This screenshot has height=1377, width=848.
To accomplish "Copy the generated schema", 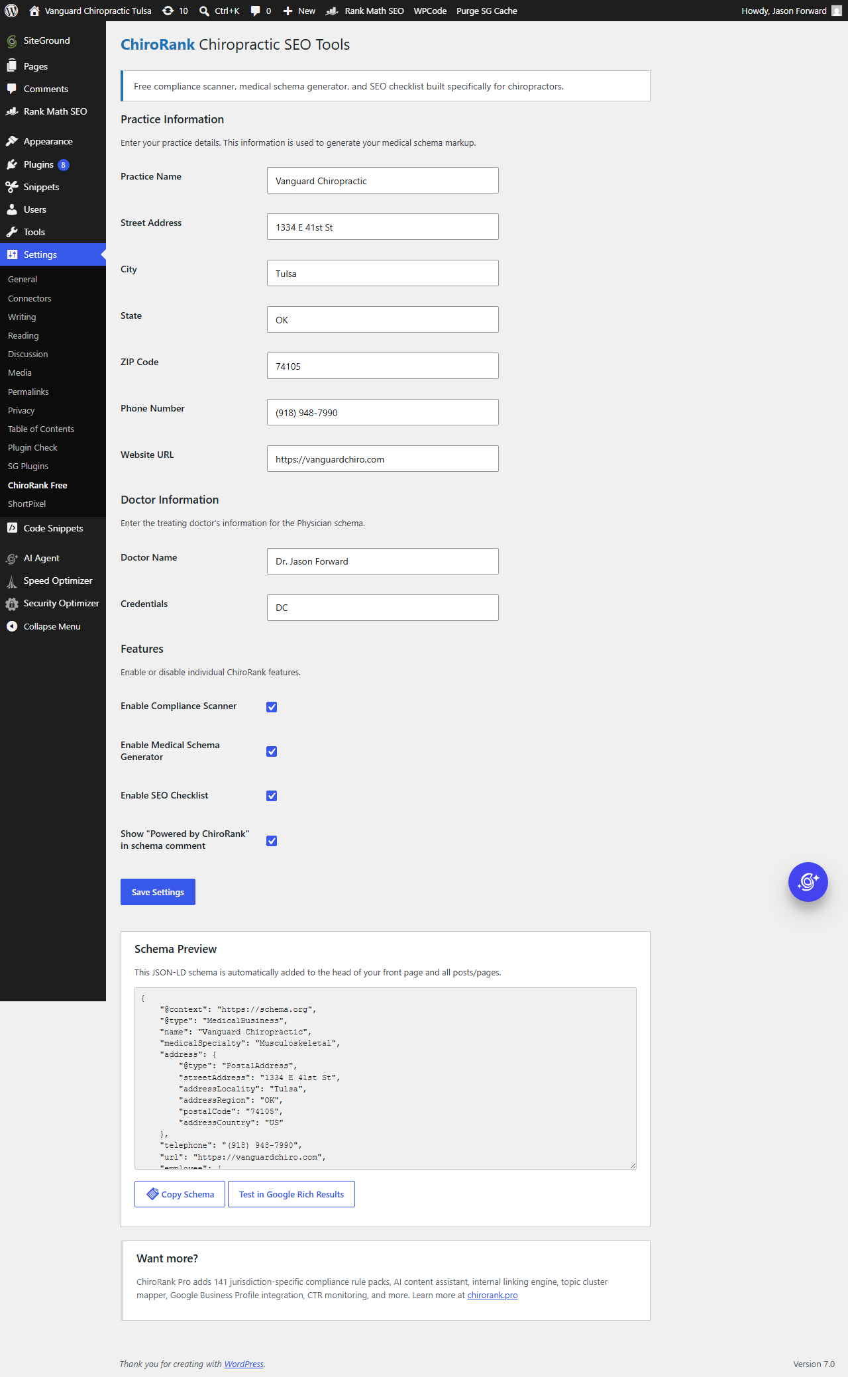I will 180,1194.
